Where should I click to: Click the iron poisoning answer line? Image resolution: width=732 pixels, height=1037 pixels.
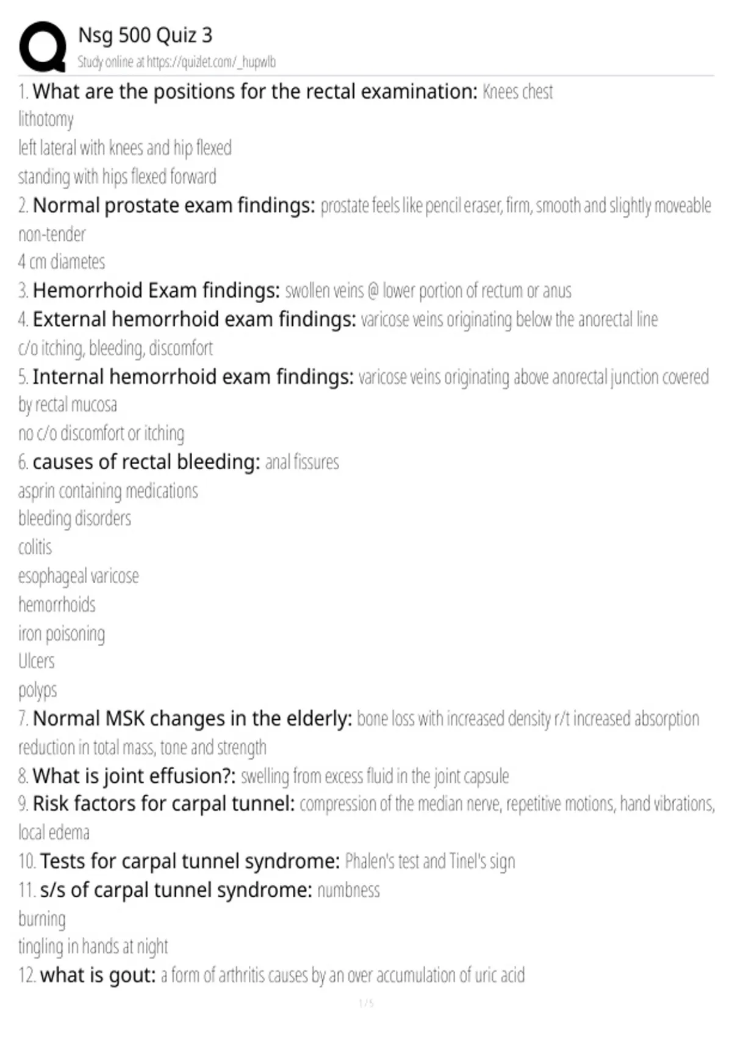click(x=62, y=633)
